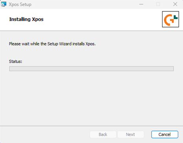183x143 pixels.
Task: Click the greyed-out maximize button
Action: [x=158, y=4]
